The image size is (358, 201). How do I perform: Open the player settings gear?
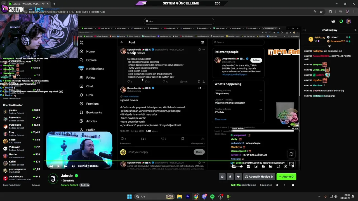(293, 166)
